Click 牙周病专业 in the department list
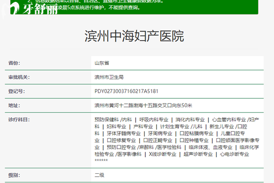Image resolution: width=274 pixels, height=183 pixels. pyautogui.click(x=160, y=134)
